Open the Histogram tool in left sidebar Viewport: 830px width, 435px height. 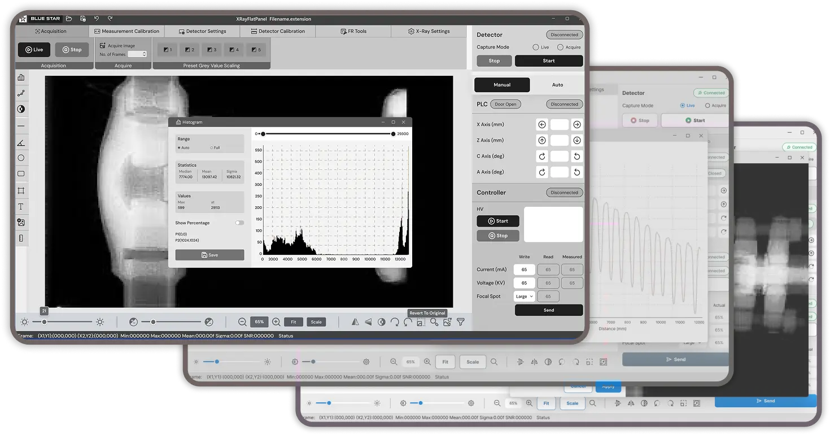21,78
